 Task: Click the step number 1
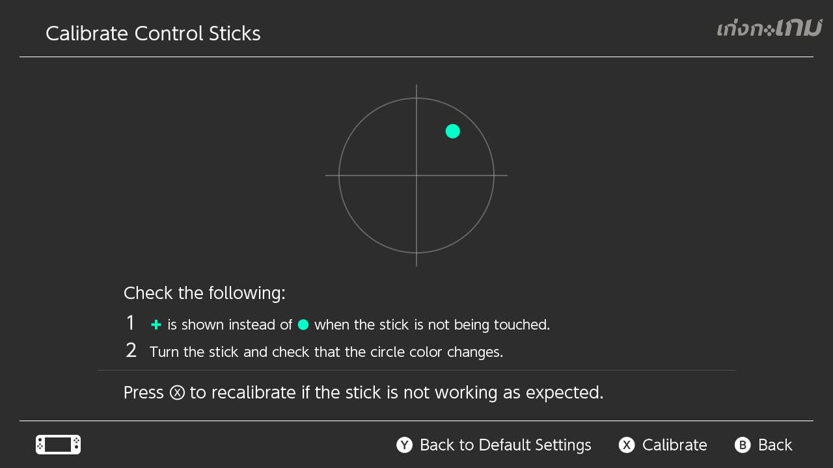(x=130, y=323)
